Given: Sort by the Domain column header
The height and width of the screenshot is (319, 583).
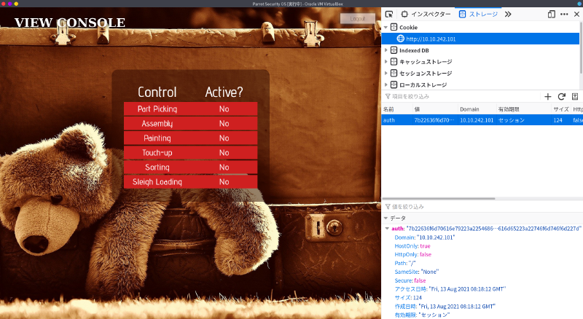Looking at the screenshot, I should (477, 109).
